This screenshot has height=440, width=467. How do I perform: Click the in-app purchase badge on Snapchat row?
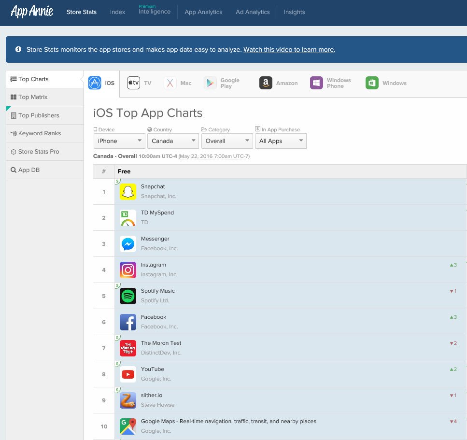[x=118, y=181]
